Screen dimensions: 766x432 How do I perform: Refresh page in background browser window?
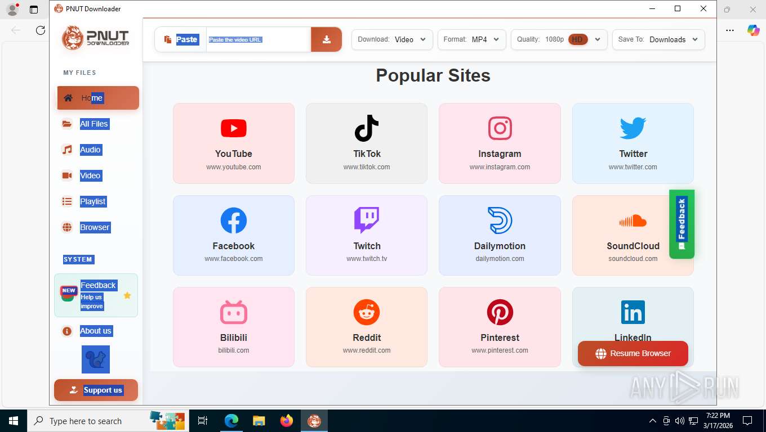click(x=41, y=30)
